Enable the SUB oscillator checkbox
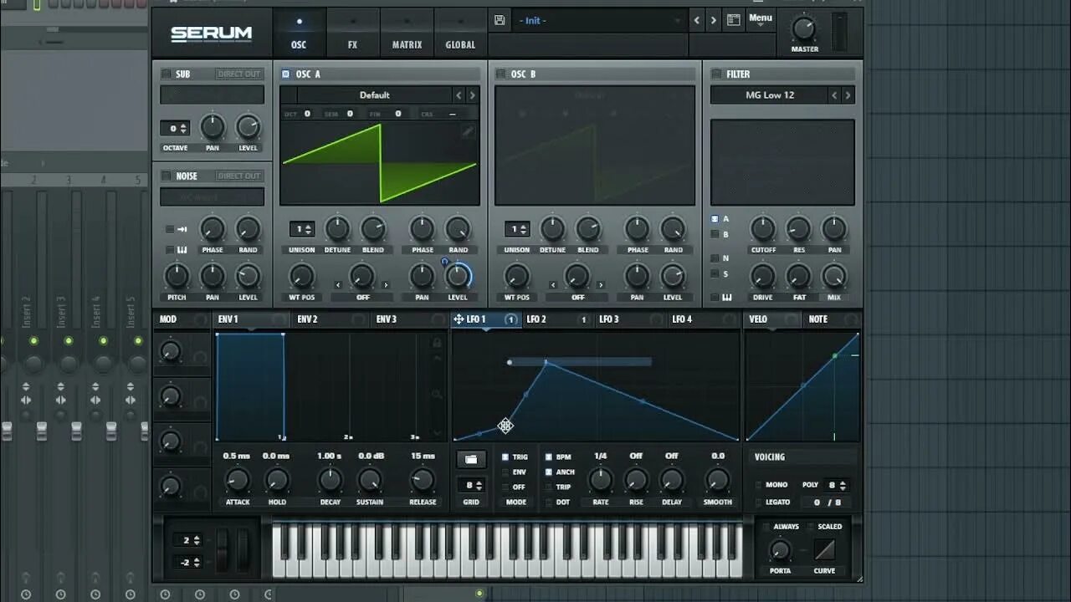The image size is (1071, 602). click(x=166, y=74)
